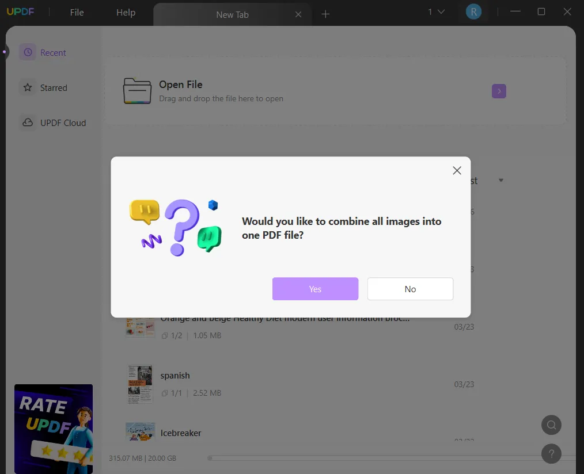Image resolution: width=584 pixels, height=474 pixels.
Task: Open the Icebreaker file entry
Action: click(x=300, y=433)
